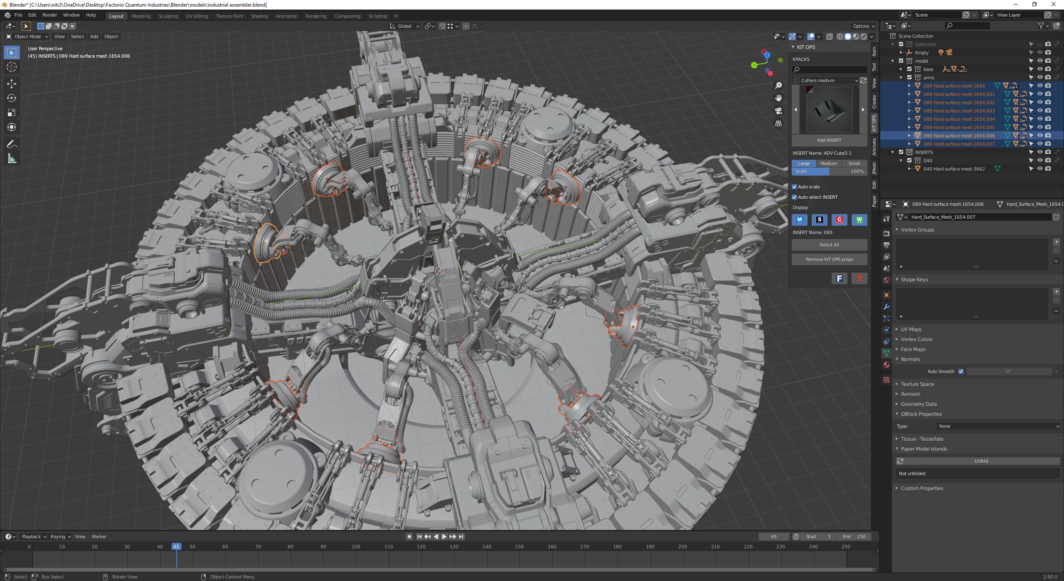Hide the Empty object eye icon

1040,53
